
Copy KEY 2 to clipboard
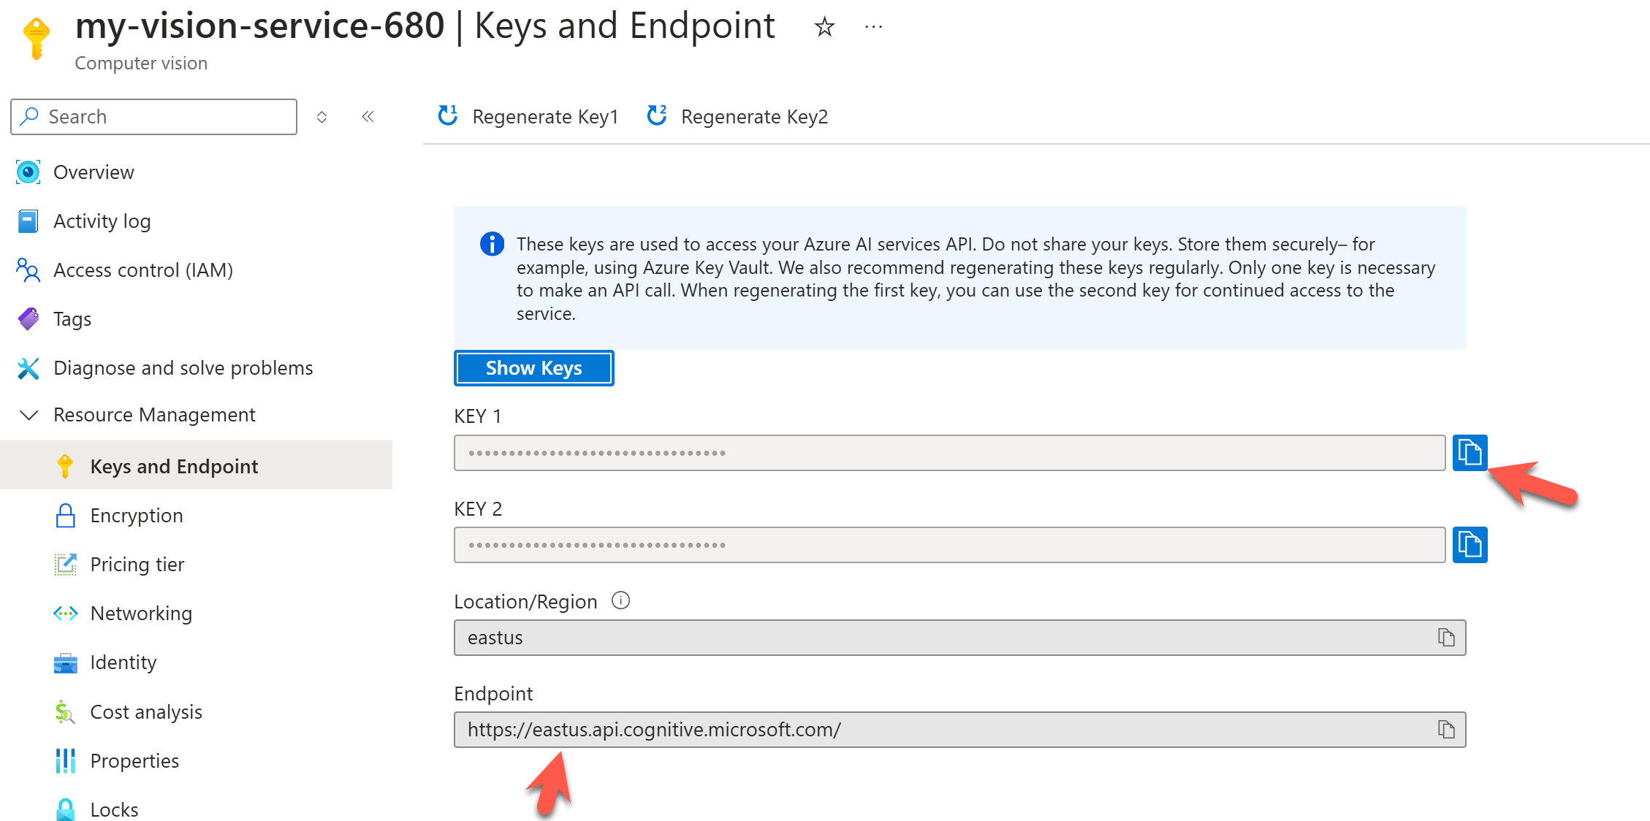pos(1470,545)
